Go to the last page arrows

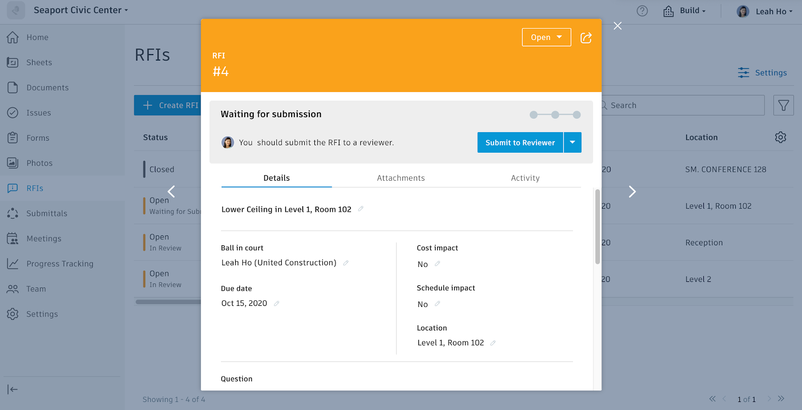[781, 398]
